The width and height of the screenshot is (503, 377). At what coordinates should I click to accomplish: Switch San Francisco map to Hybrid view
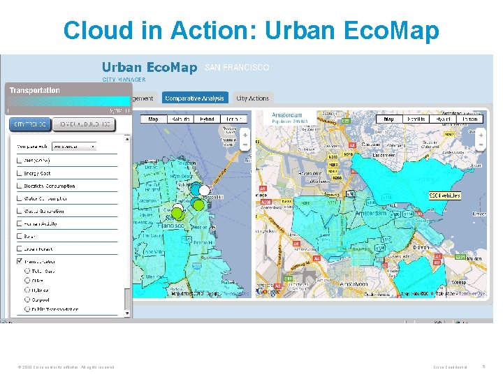tap(207, 119)
